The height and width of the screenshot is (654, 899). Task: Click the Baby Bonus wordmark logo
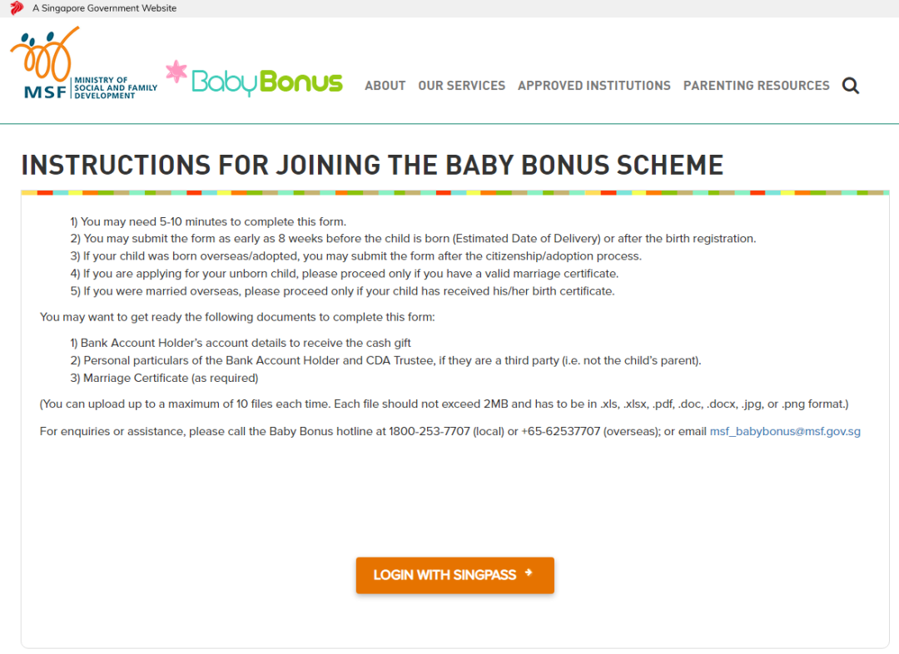point(267,82)
